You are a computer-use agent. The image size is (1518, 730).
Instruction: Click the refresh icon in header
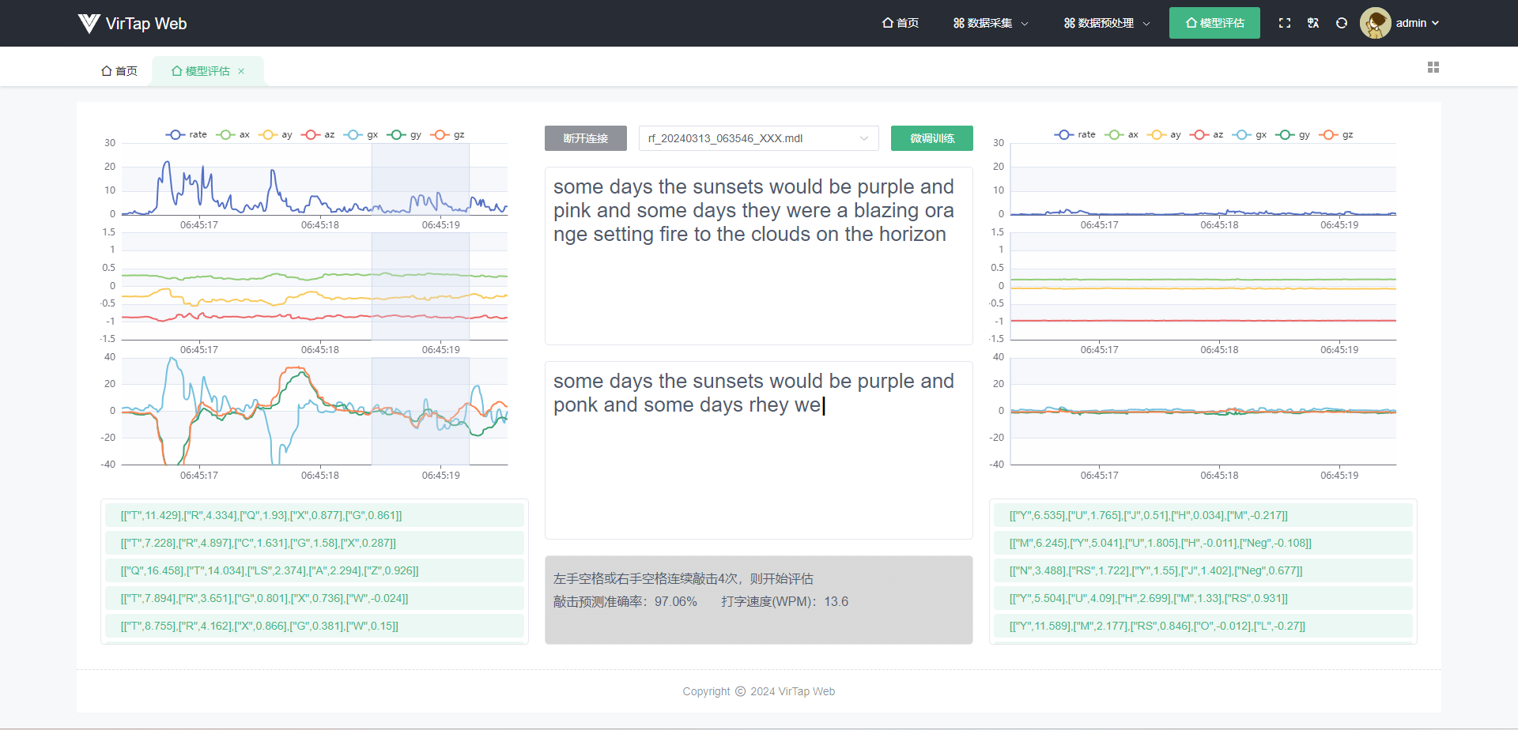click(x=1342, y=24)
